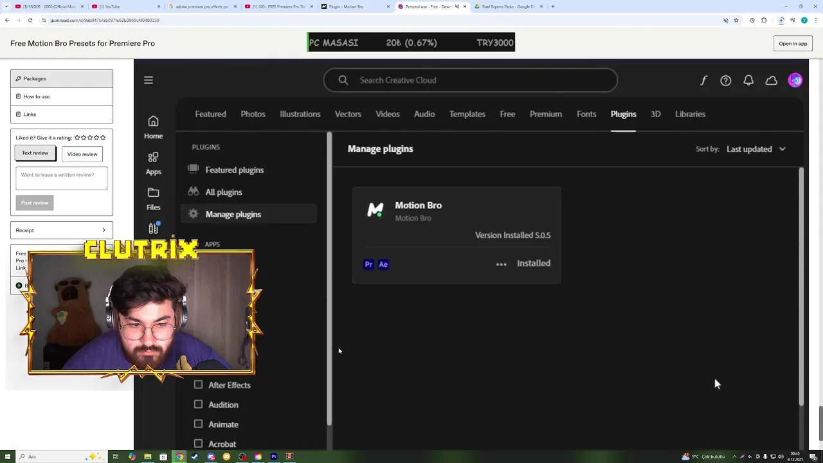Check the Acrobat filter checkbox
The image size is (823, 463).
[x=198, y=444]
